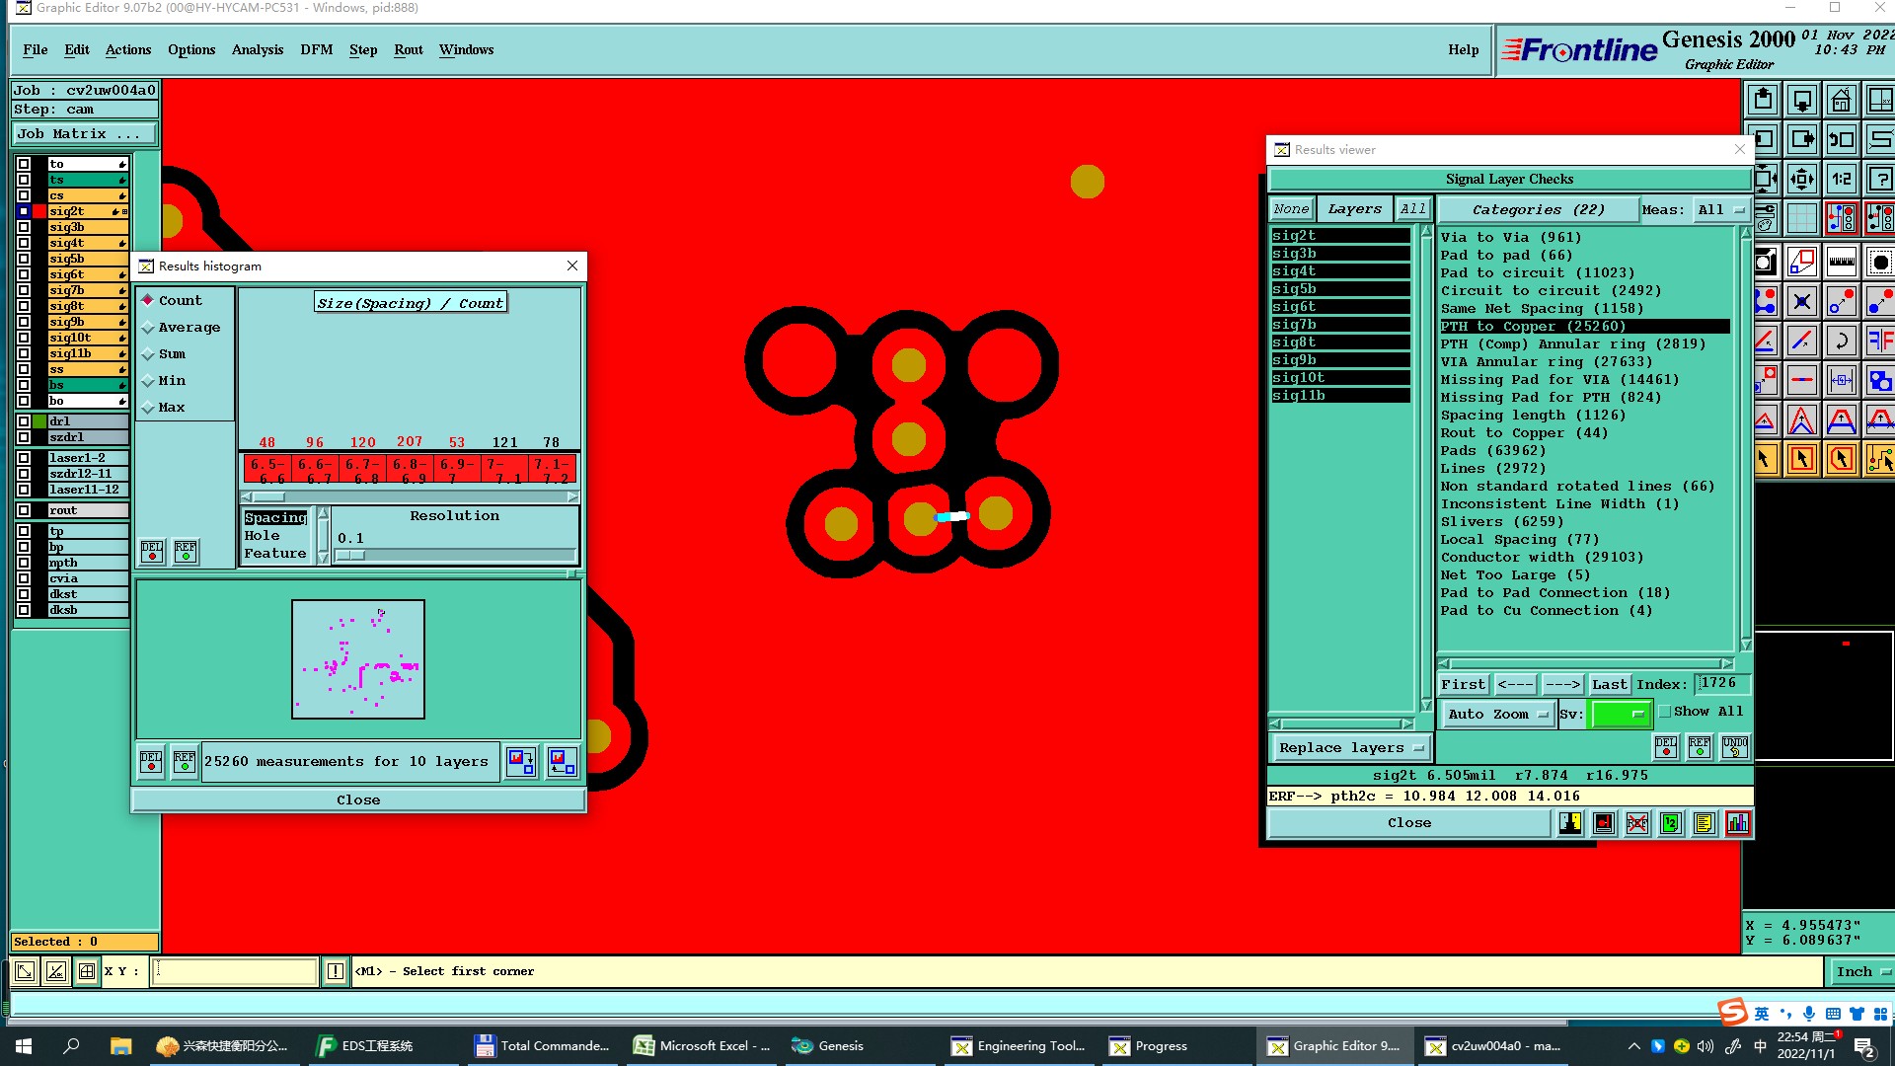1895x1066 pixels.
Task: Click the DEL icon in histogram footer
Action: pyautogui.click(x=151, y=762)
